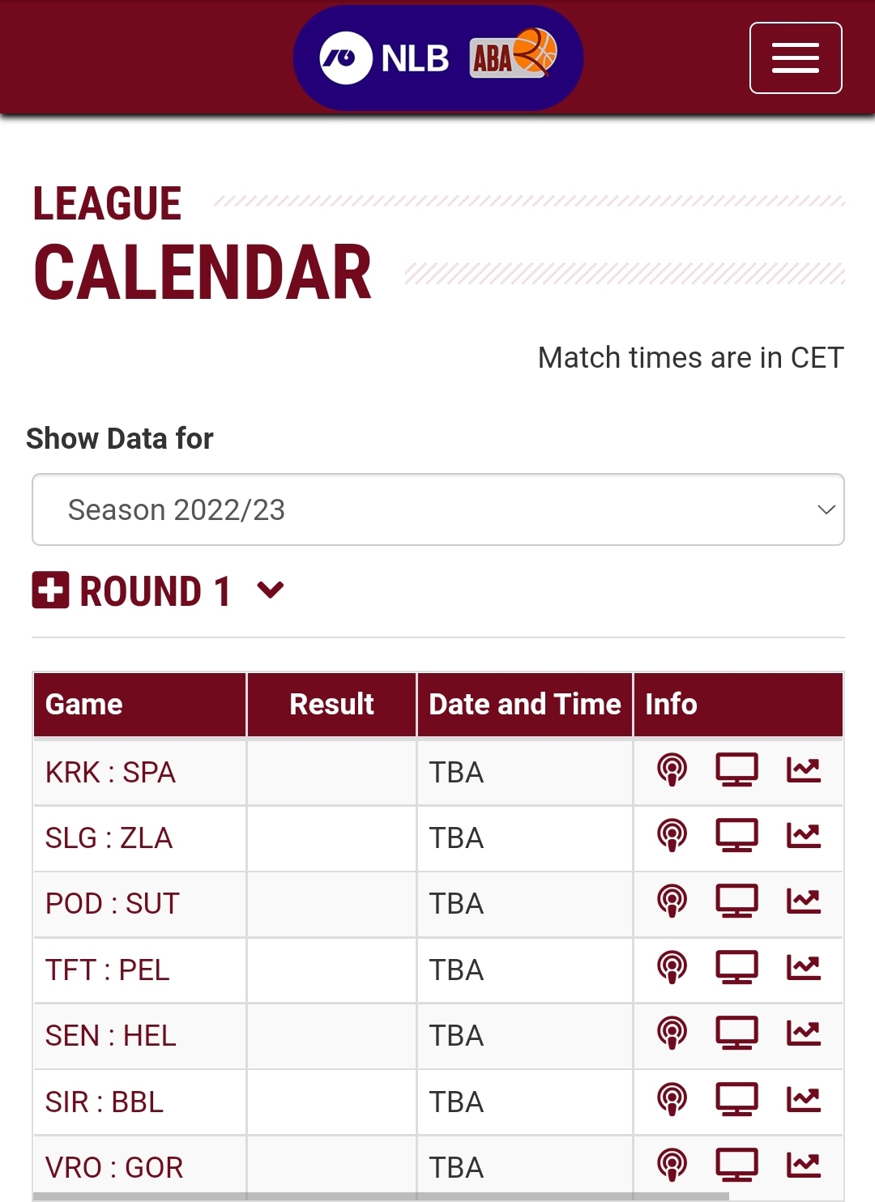
Task: Open the KRK : SPA game link
Action: click(x=110, y=773)
